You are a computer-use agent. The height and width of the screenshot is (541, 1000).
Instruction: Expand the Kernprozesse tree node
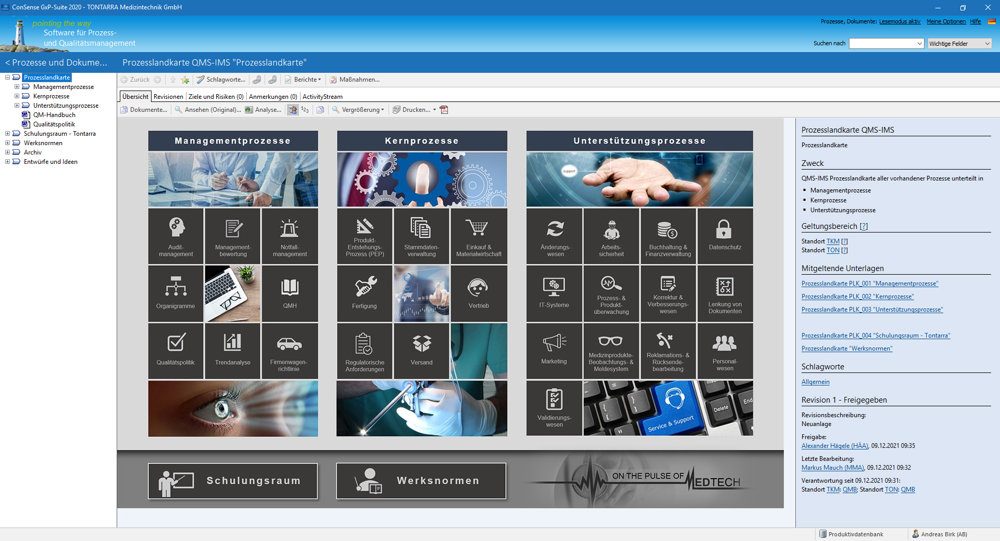(x=17, y=96)
